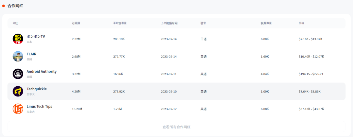Screen dimensions: 353x137
Task: Click the 订阅量 column header
Action: coord(76,23)
